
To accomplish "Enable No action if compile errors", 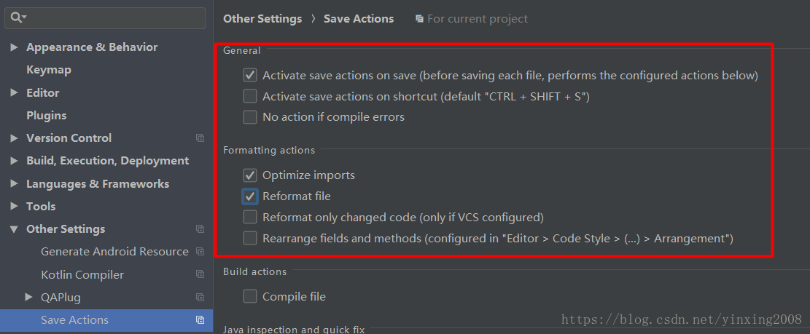I will 250,117.
